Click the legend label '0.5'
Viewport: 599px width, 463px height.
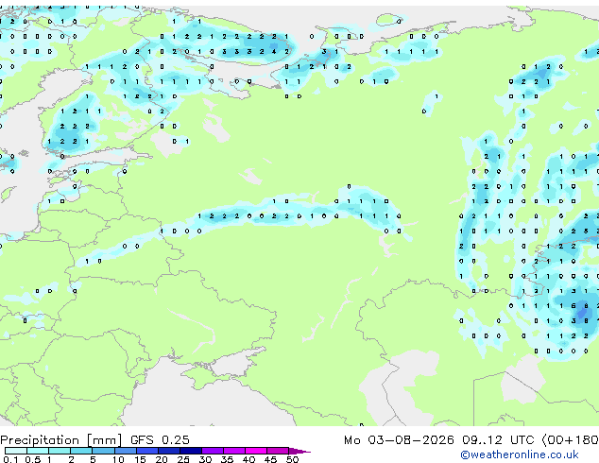[x=33, y=459]
